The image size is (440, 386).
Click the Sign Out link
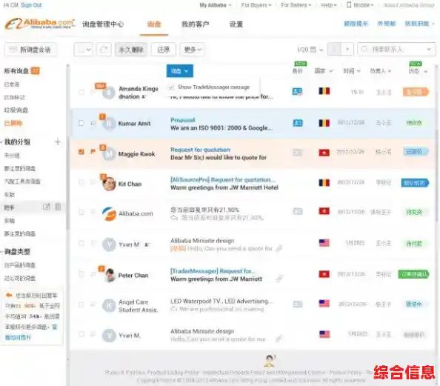(x=31, y=5)
